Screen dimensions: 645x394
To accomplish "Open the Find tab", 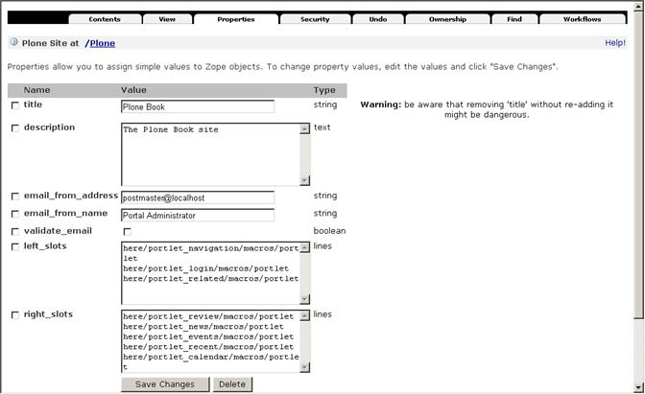I will (514, 19).
